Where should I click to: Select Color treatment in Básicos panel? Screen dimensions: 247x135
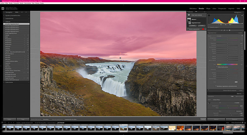pos(232,96)
